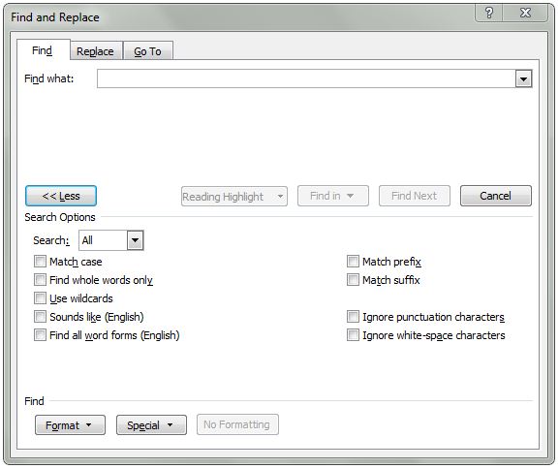Check Find whole words only
The height and width of the screenshot is (469, 559).
pos(40,280)
